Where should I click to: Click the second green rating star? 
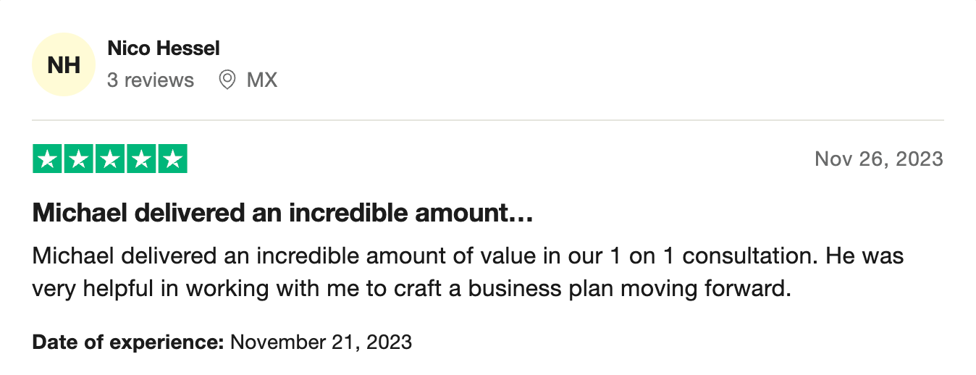tap(78, 159)
